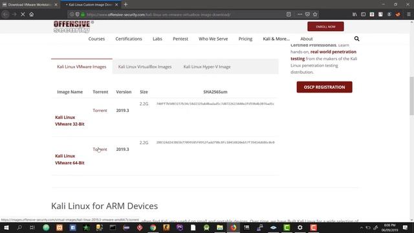Click the OSCP REGISTRATION button
This screenshot has height=233, width=414.
324,87
